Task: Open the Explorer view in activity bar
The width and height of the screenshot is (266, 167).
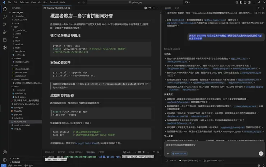Action: pos(5,9)
